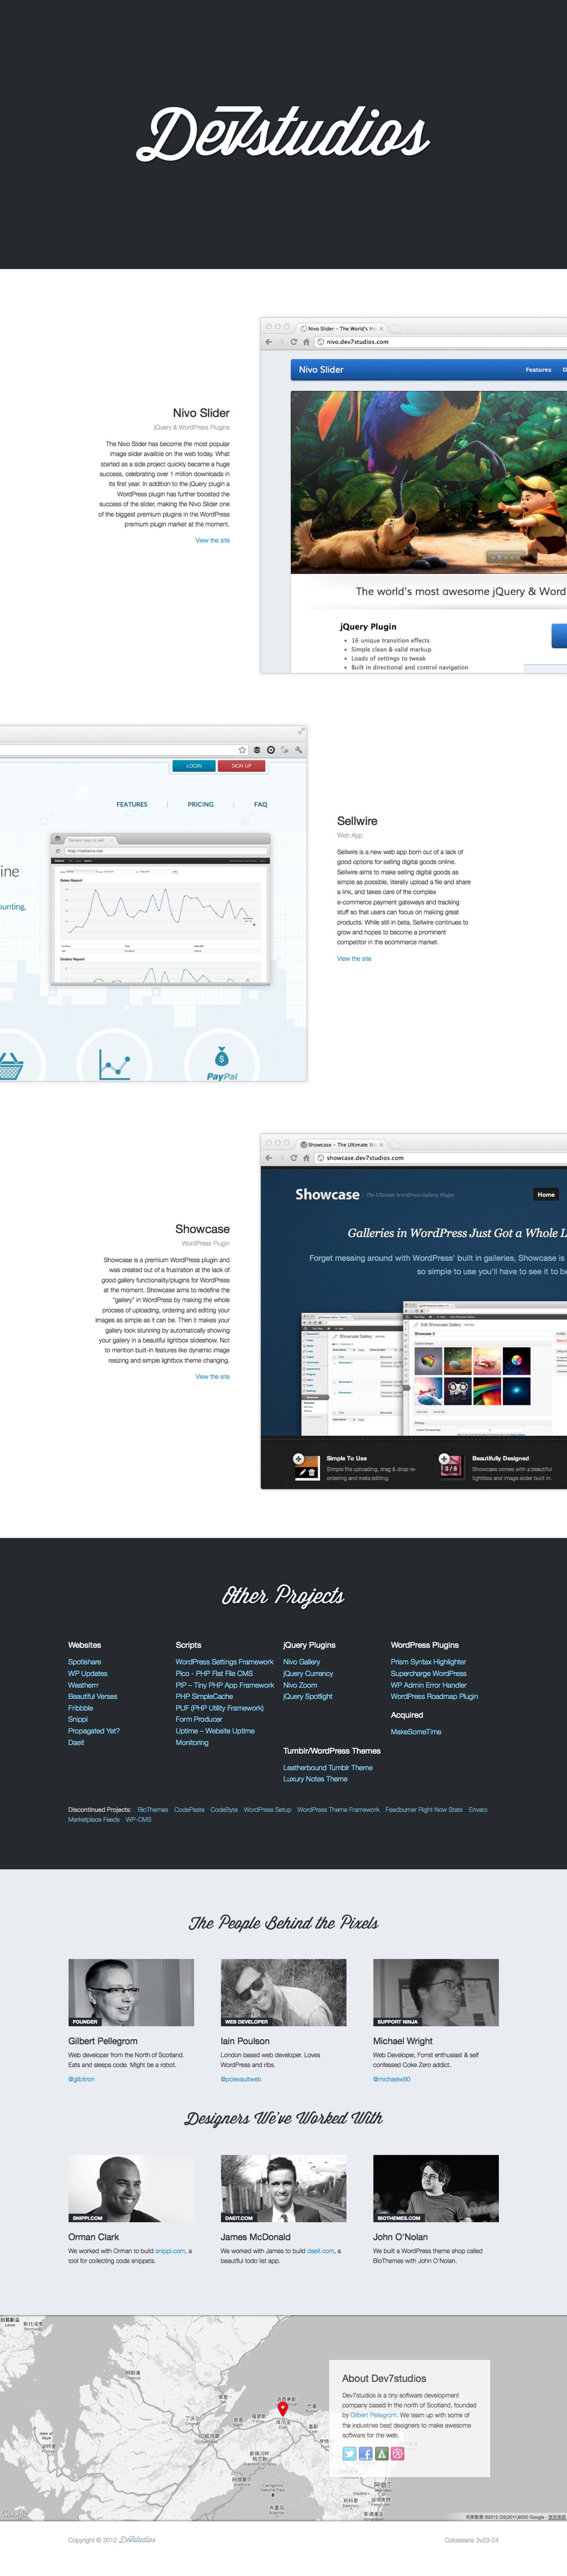This screenshot has width=567, height=2576.
Task: Click the footer Dev7studios script logo
Action: pos(138,2539)
